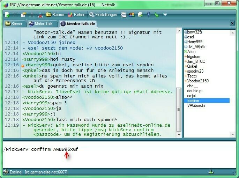The width and height of the screenshot is (239, 178).
Task: Switch to the Server tab
Action: 14,24
